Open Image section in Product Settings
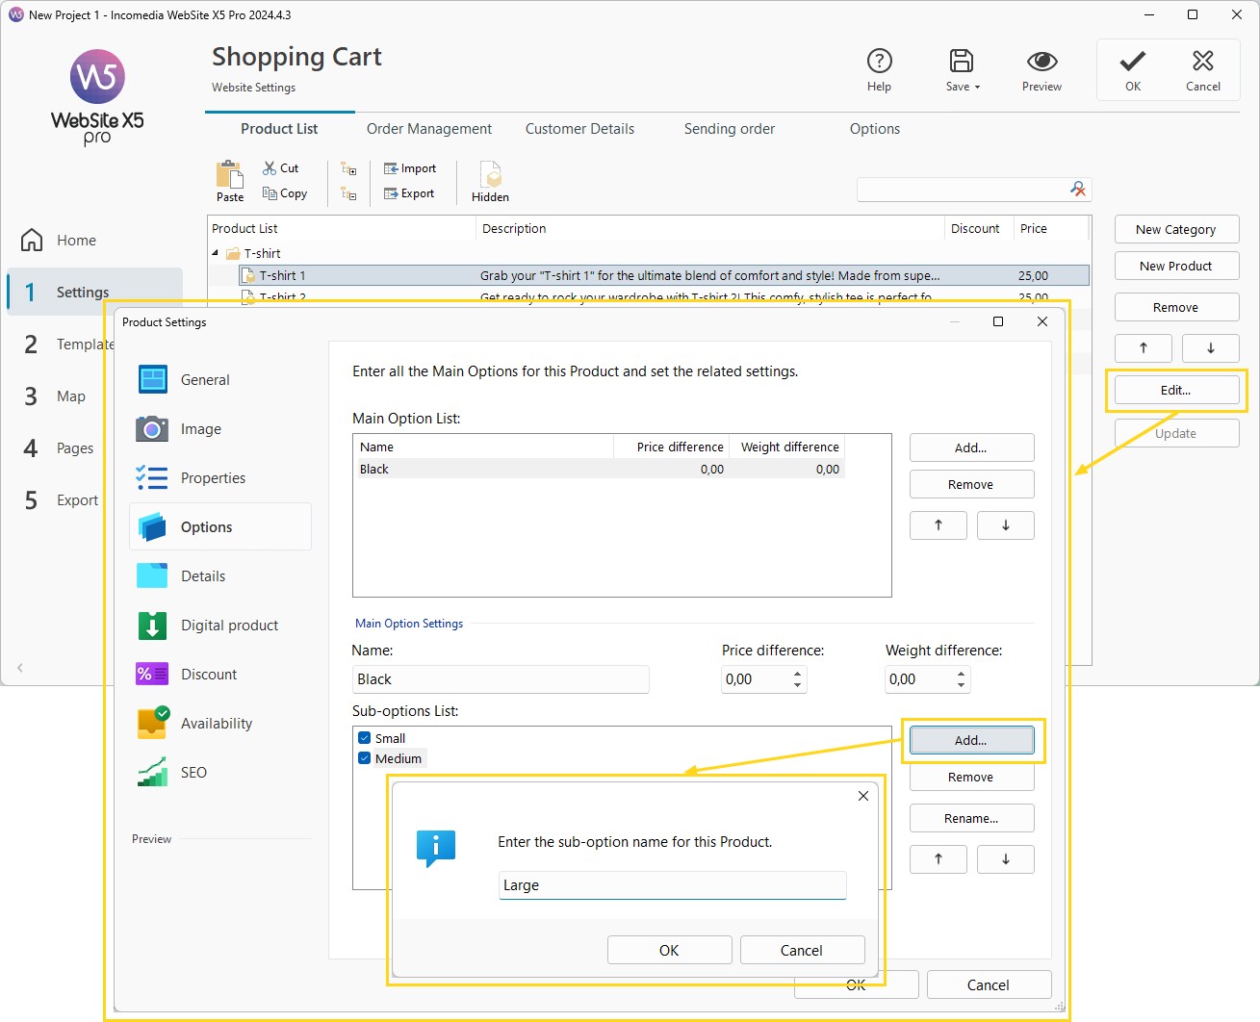The height and width of the screenshot is (1022, 1260). click(x=219, y=429)
